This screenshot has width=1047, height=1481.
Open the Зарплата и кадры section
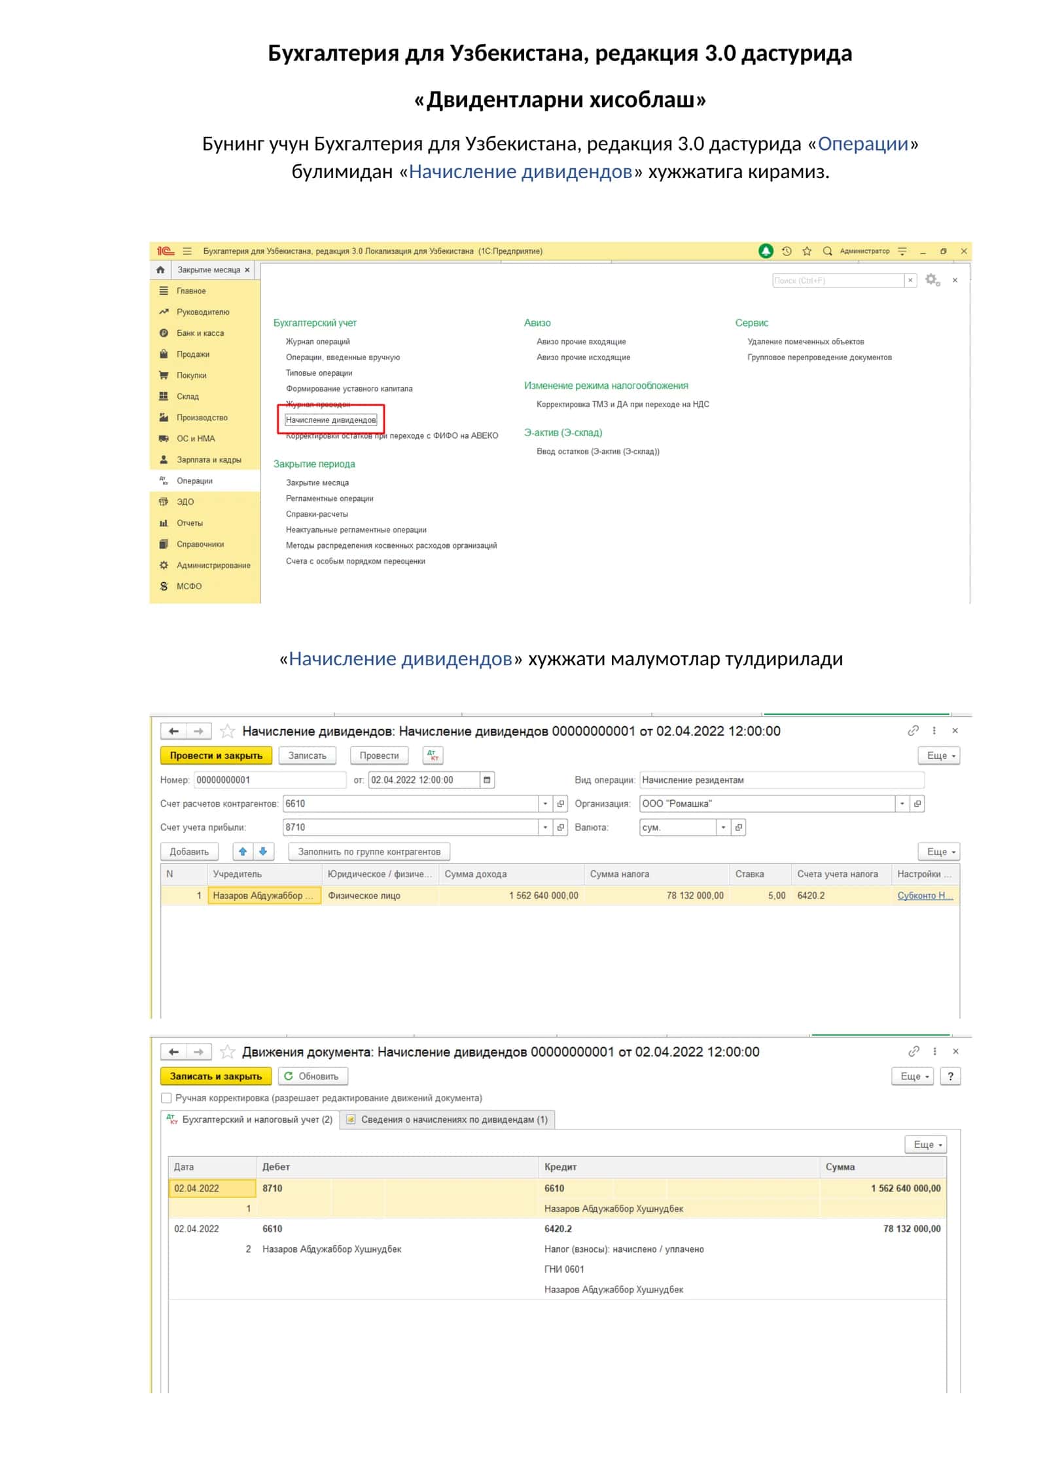pyautogui.click(x=209, y=460)
